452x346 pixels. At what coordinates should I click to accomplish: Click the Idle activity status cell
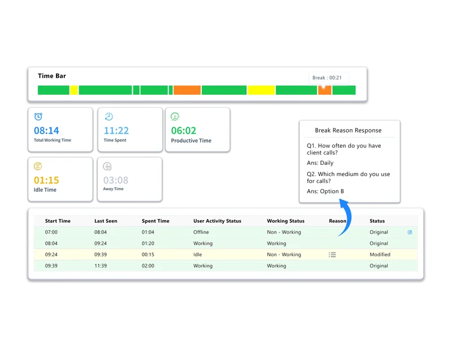coord(197,255)
